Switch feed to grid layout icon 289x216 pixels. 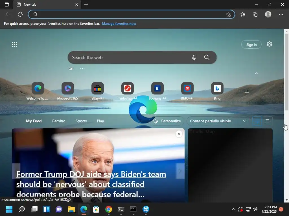click(257, 121)
